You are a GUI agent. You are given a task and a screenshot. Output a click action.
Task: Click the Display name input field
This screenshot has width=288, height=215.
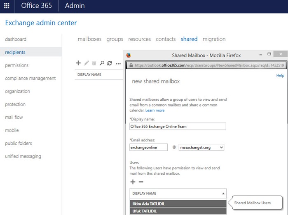point(178,126)
